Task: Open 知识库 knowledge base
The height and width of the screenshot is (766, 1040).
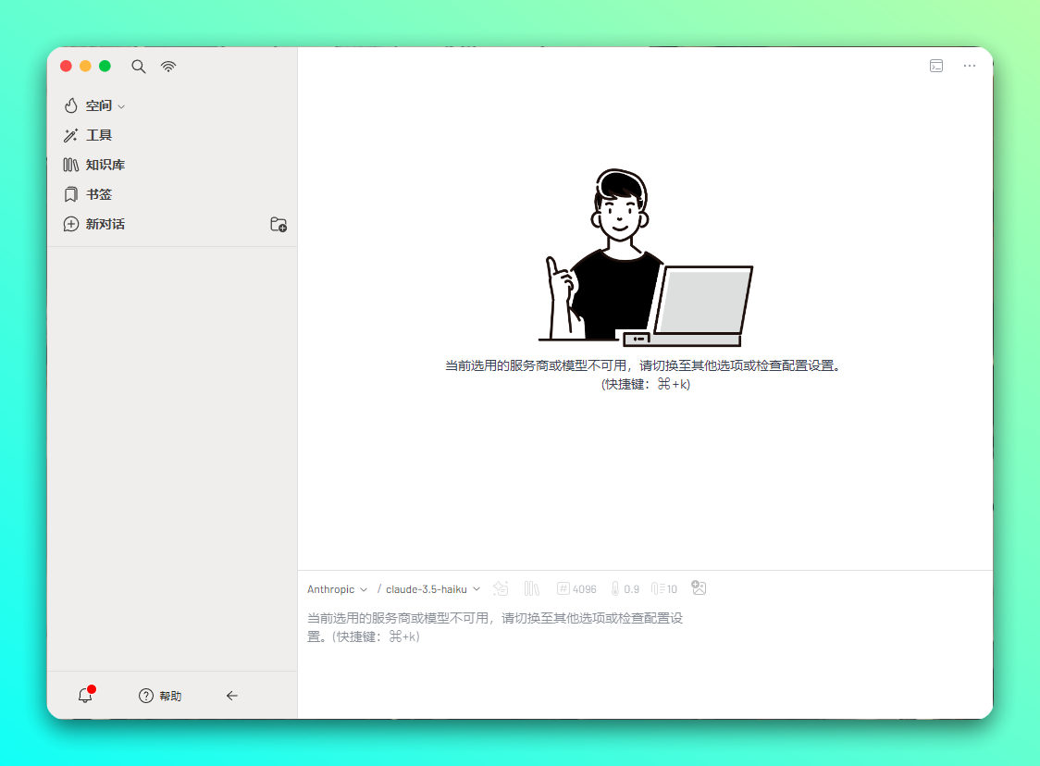Action: (94, 165)
